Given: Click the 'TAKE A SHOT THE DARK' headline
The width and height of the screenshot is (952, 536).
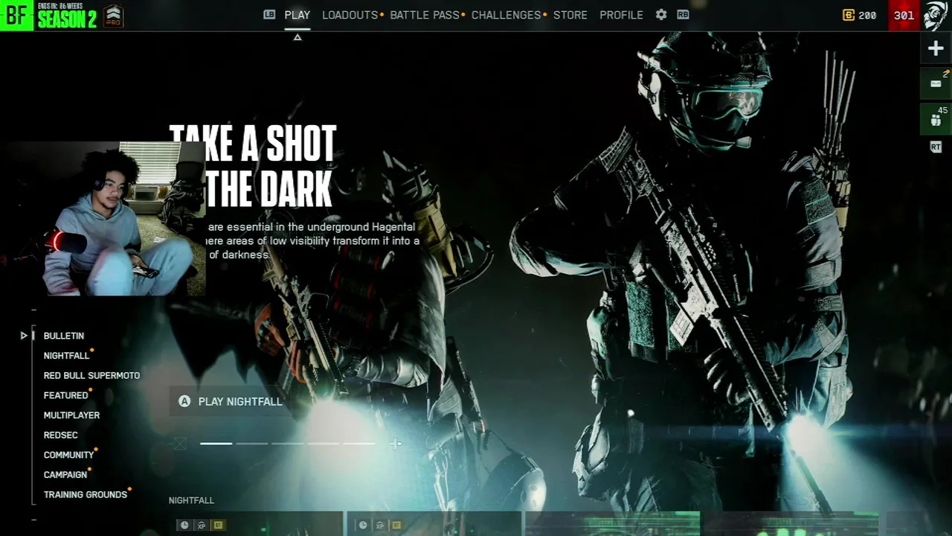Looking at the screenshot, I should click(x=253, y=166).
